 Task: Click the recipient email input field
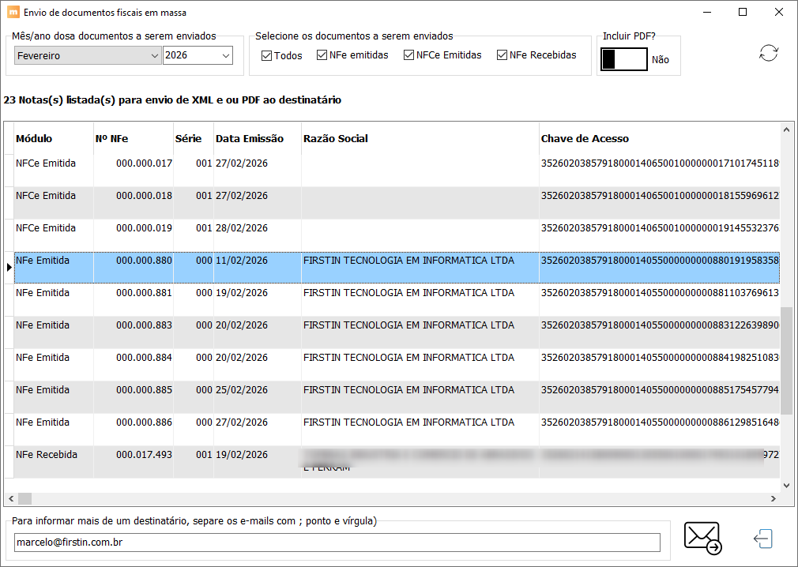coord(337,543)
